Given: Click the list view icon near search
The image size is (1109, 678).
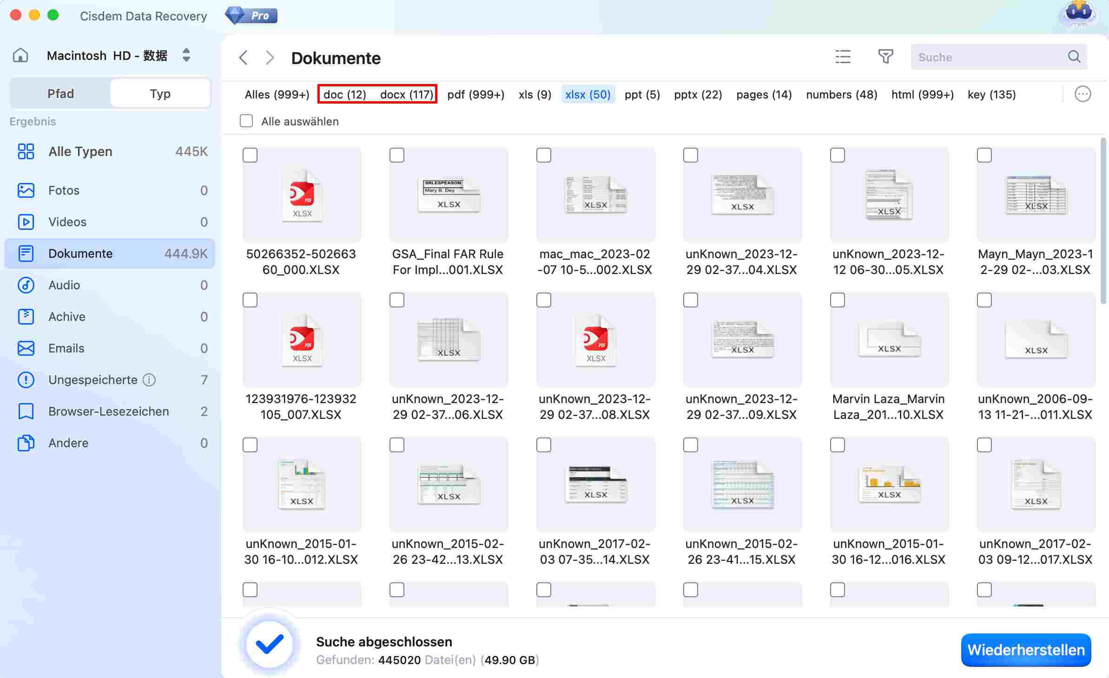Looking at the screenshot, I should [x=842, y=57].
